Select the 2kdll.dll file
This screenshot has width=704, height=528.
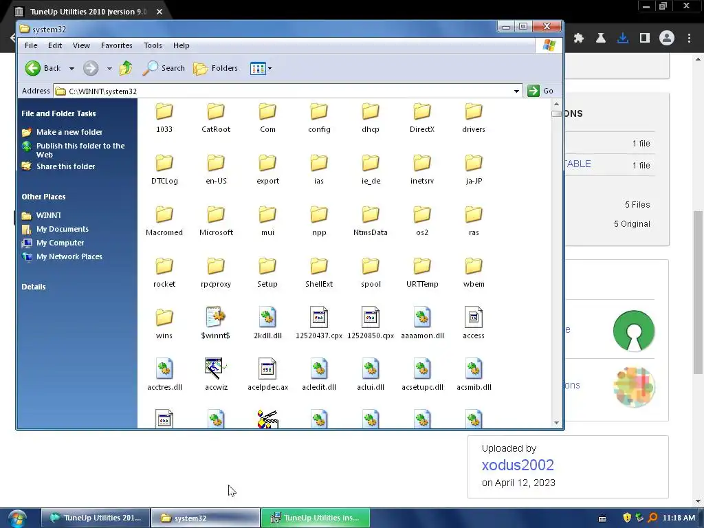[x=267, y=323]
